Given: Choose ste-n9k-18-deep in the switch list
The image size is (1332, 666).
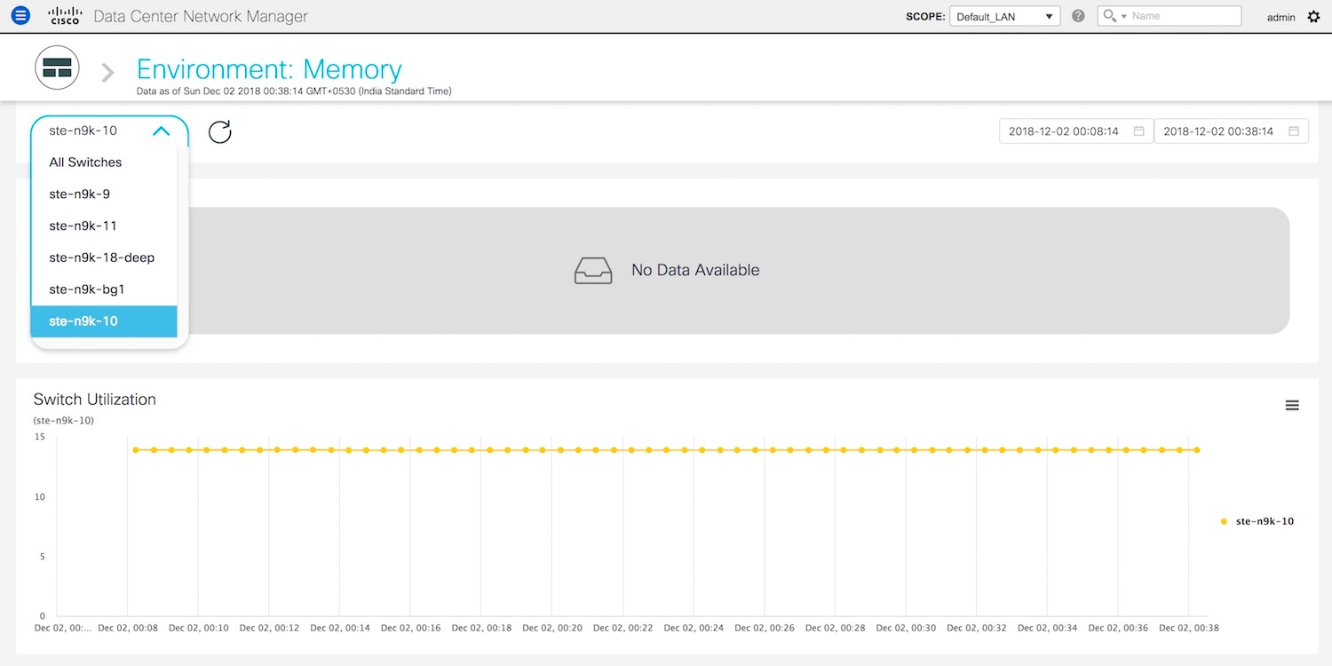Looking at the screenshot, I should coord(101,258).
